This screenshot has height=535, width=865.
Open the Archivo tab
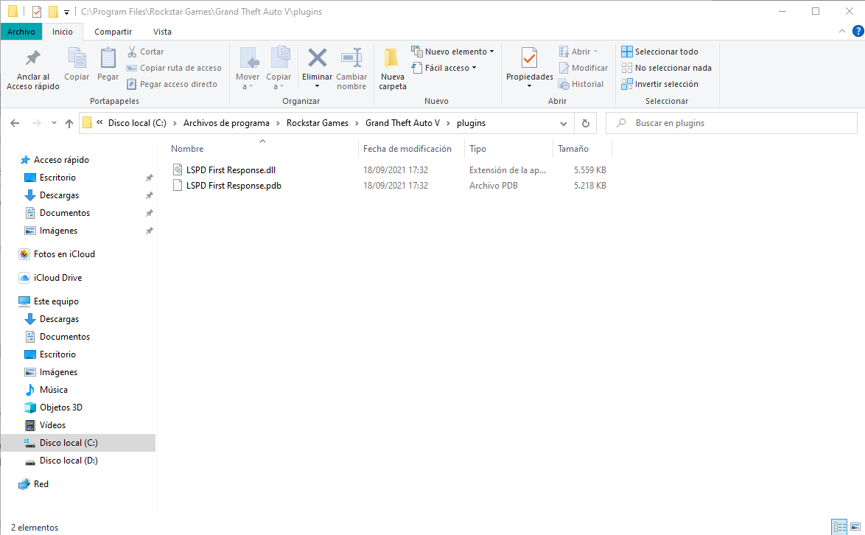pyautogui.click(x=21, y=32)
